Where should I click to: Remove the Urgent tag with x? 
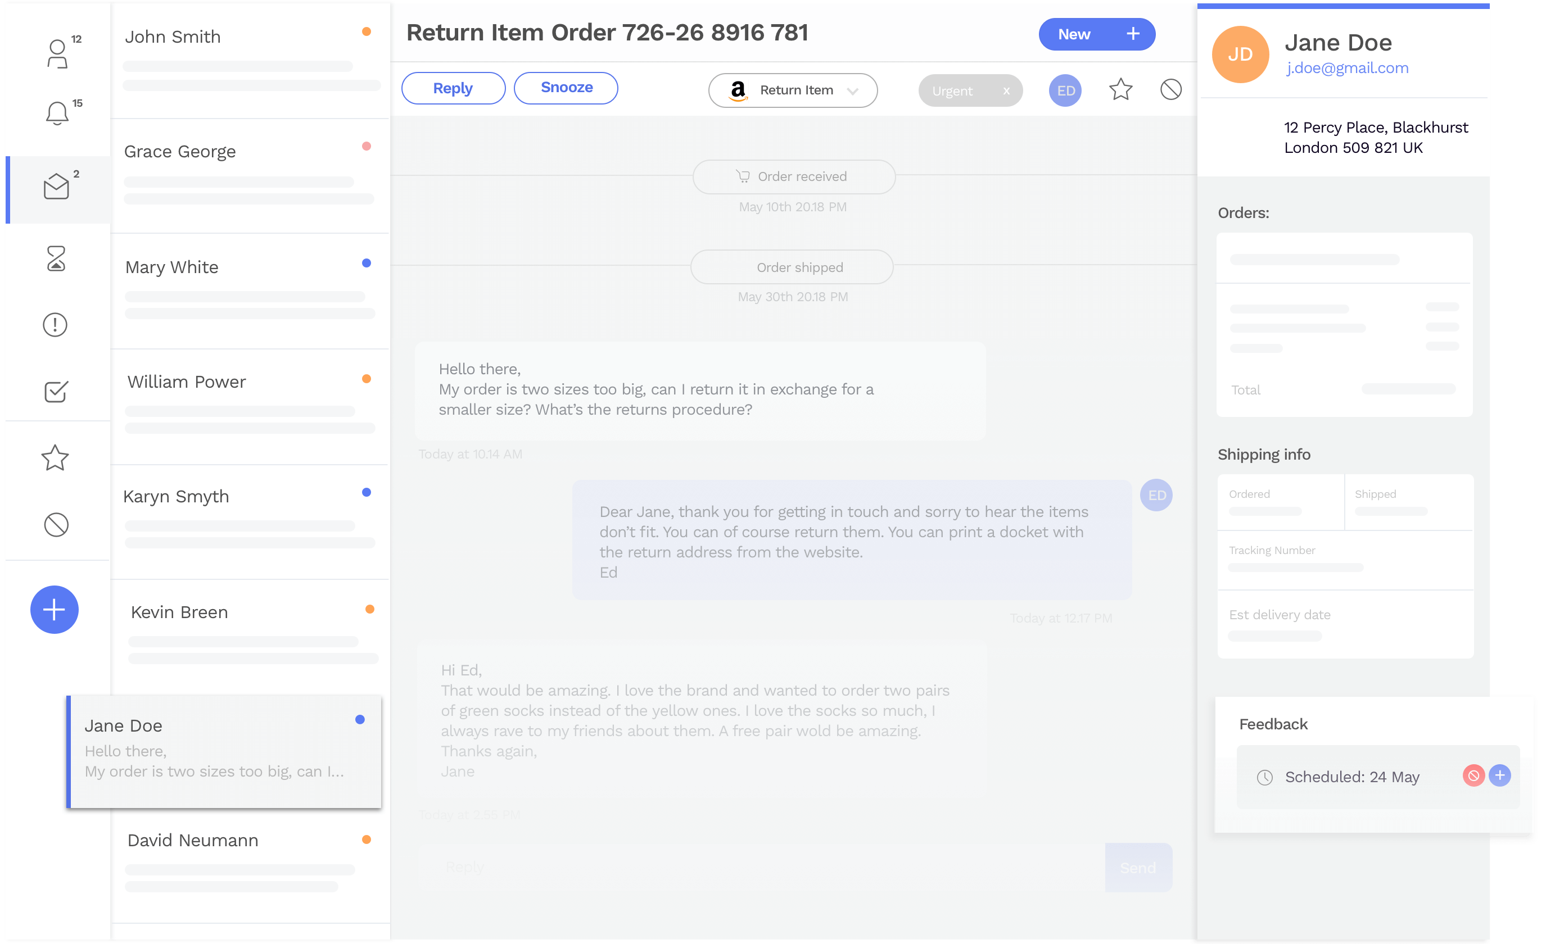(x=1006, y=90)
